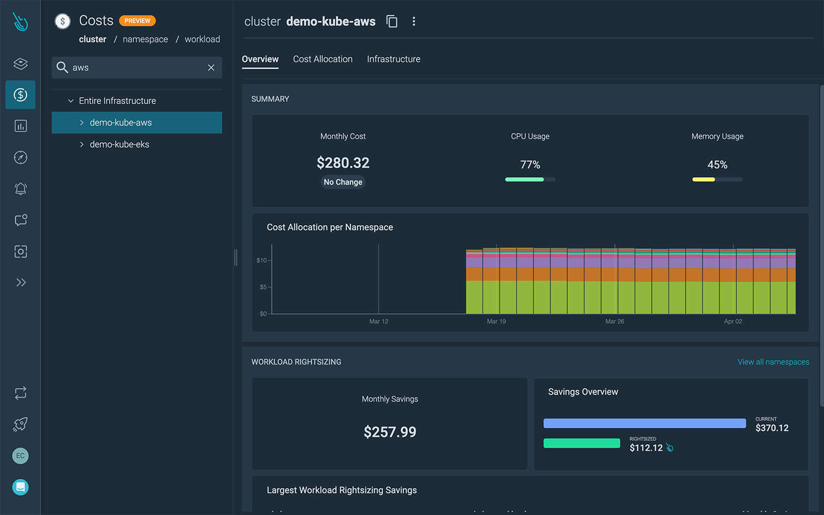Click the rocket What's New icon
Image resolution: width=824 pixels, height=515 pixels.
pos(20,425)
